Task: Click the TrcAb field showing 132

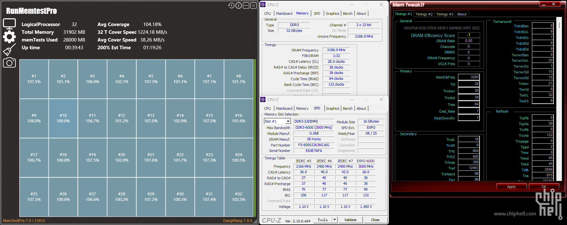Action: 543,135
